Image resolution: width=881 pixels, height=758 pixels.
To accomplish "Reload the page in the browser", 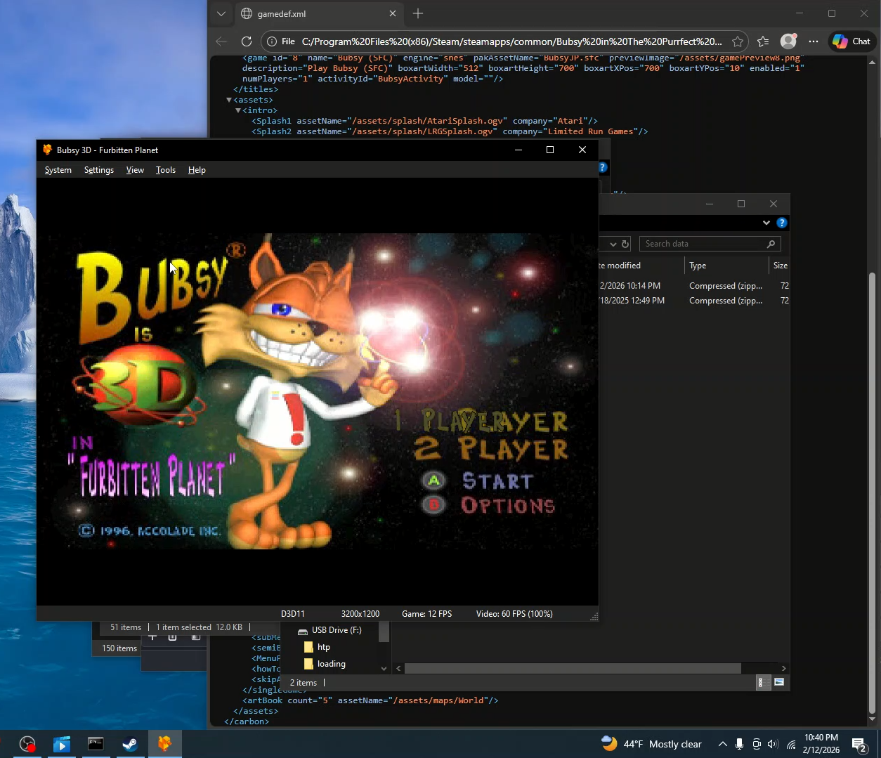I will [246, 41].
